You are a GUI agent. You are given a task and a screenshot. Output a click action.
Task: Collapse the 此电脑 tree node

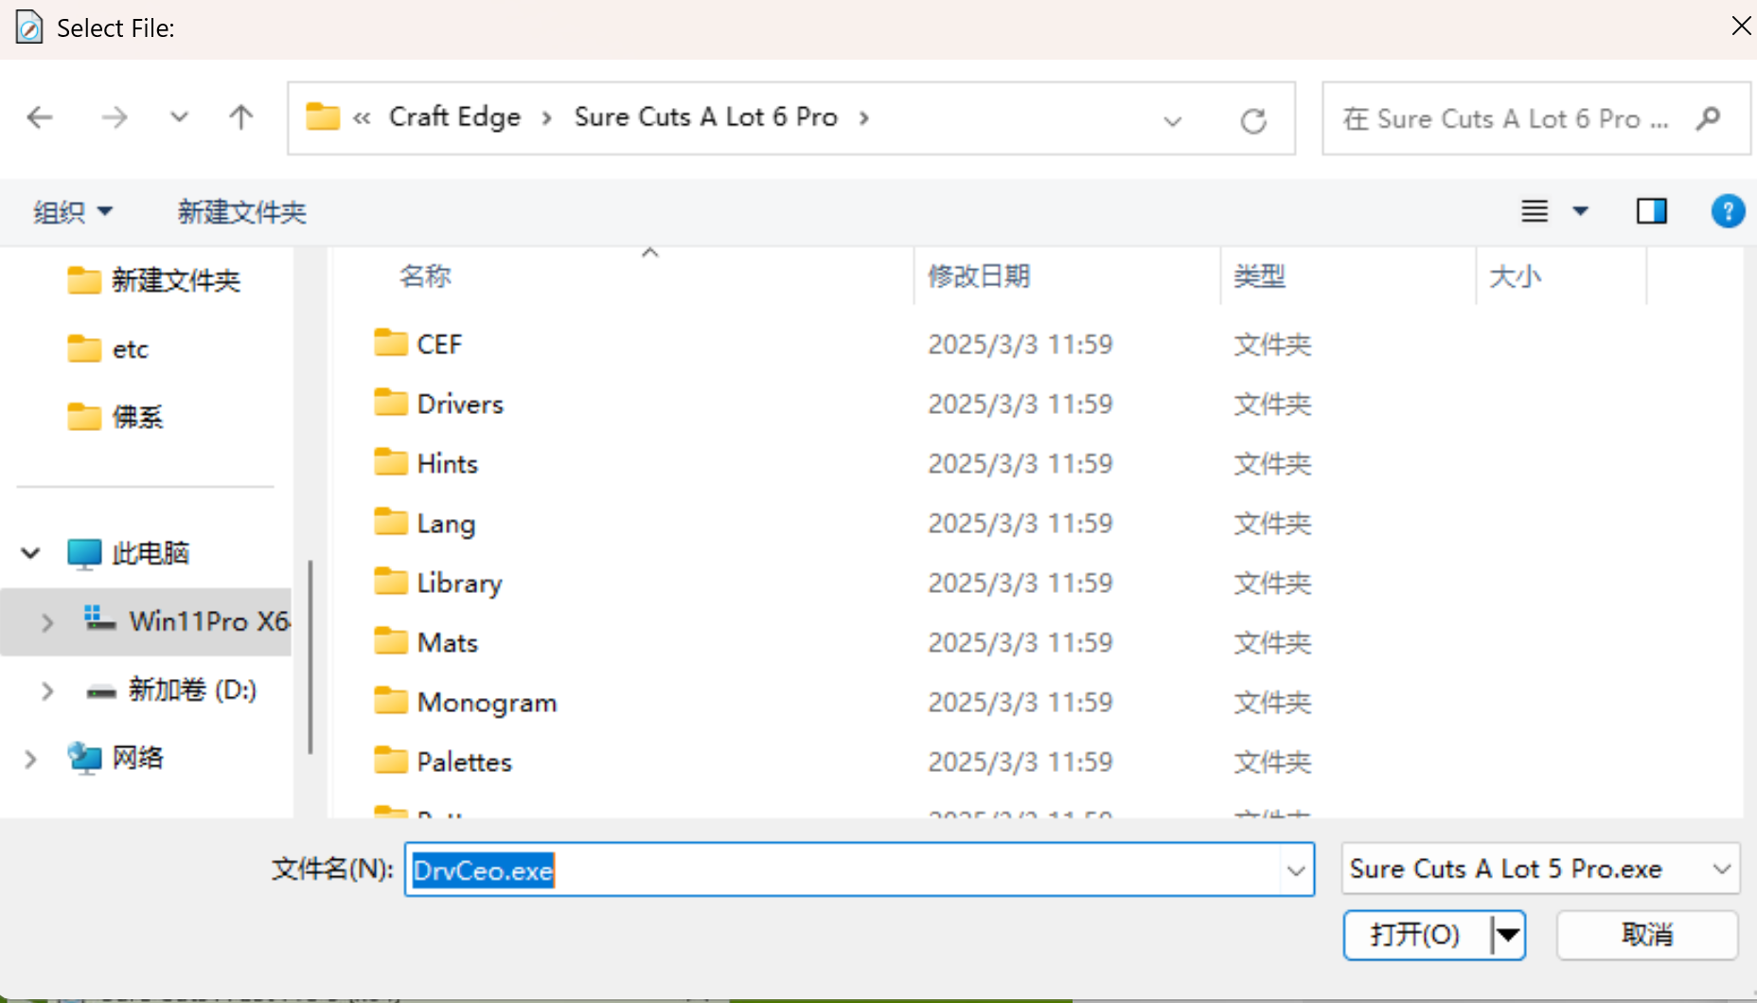(x=30, y=553)
